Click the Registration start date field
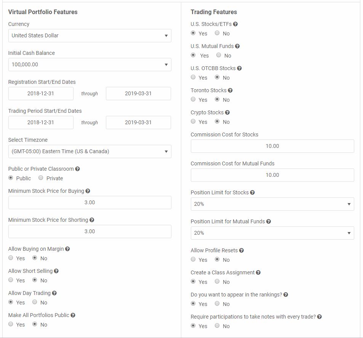This screenshot has height=338, width=363. pyautogui.click(x=41, y=94)
